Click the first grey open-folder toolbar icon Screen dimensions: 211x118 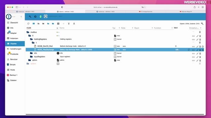[39, 24]
